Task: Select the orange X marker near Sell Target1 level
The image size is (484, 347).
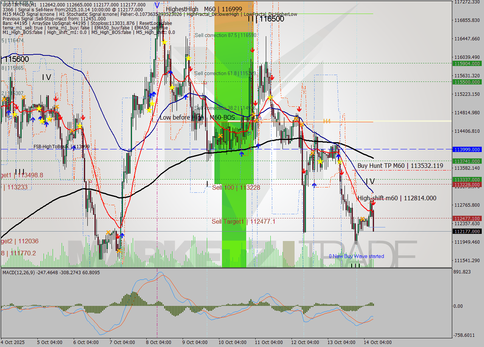Action: pos(363,219)
